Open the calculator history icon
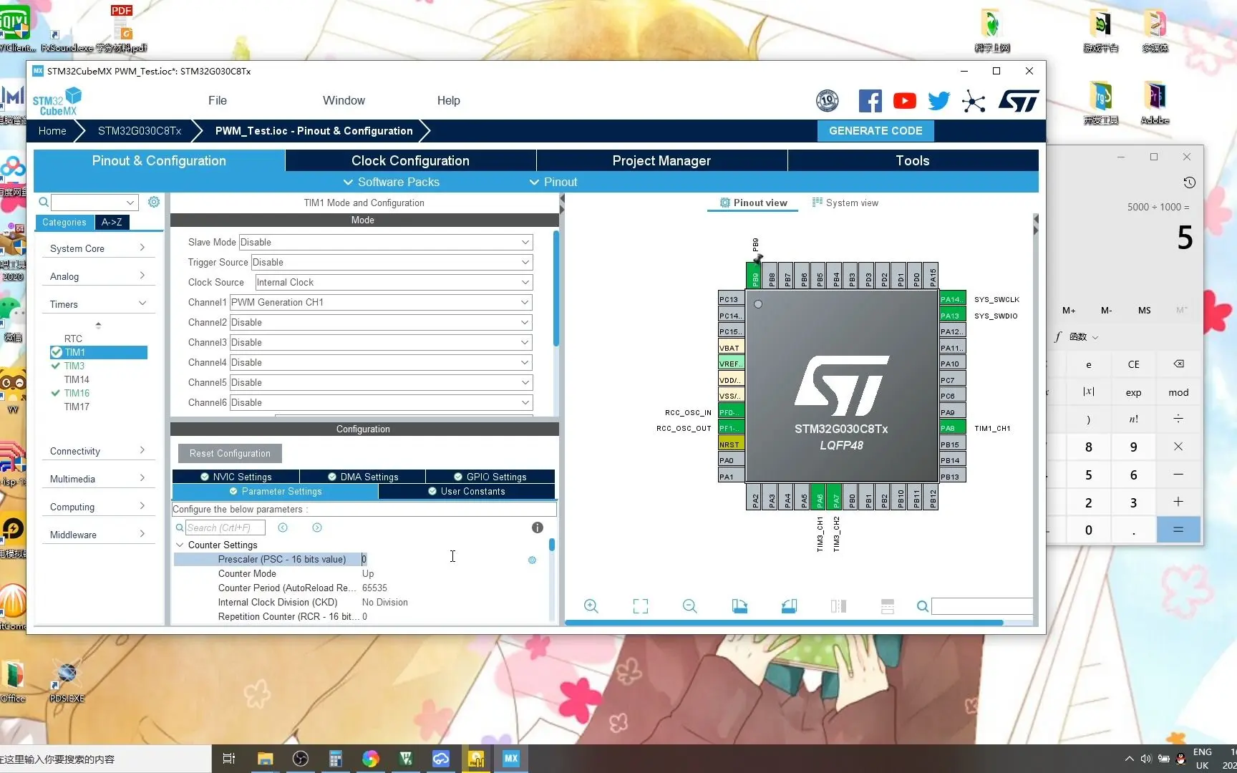The width and height of the screenshot is (1237, 773). [1189, 183]
